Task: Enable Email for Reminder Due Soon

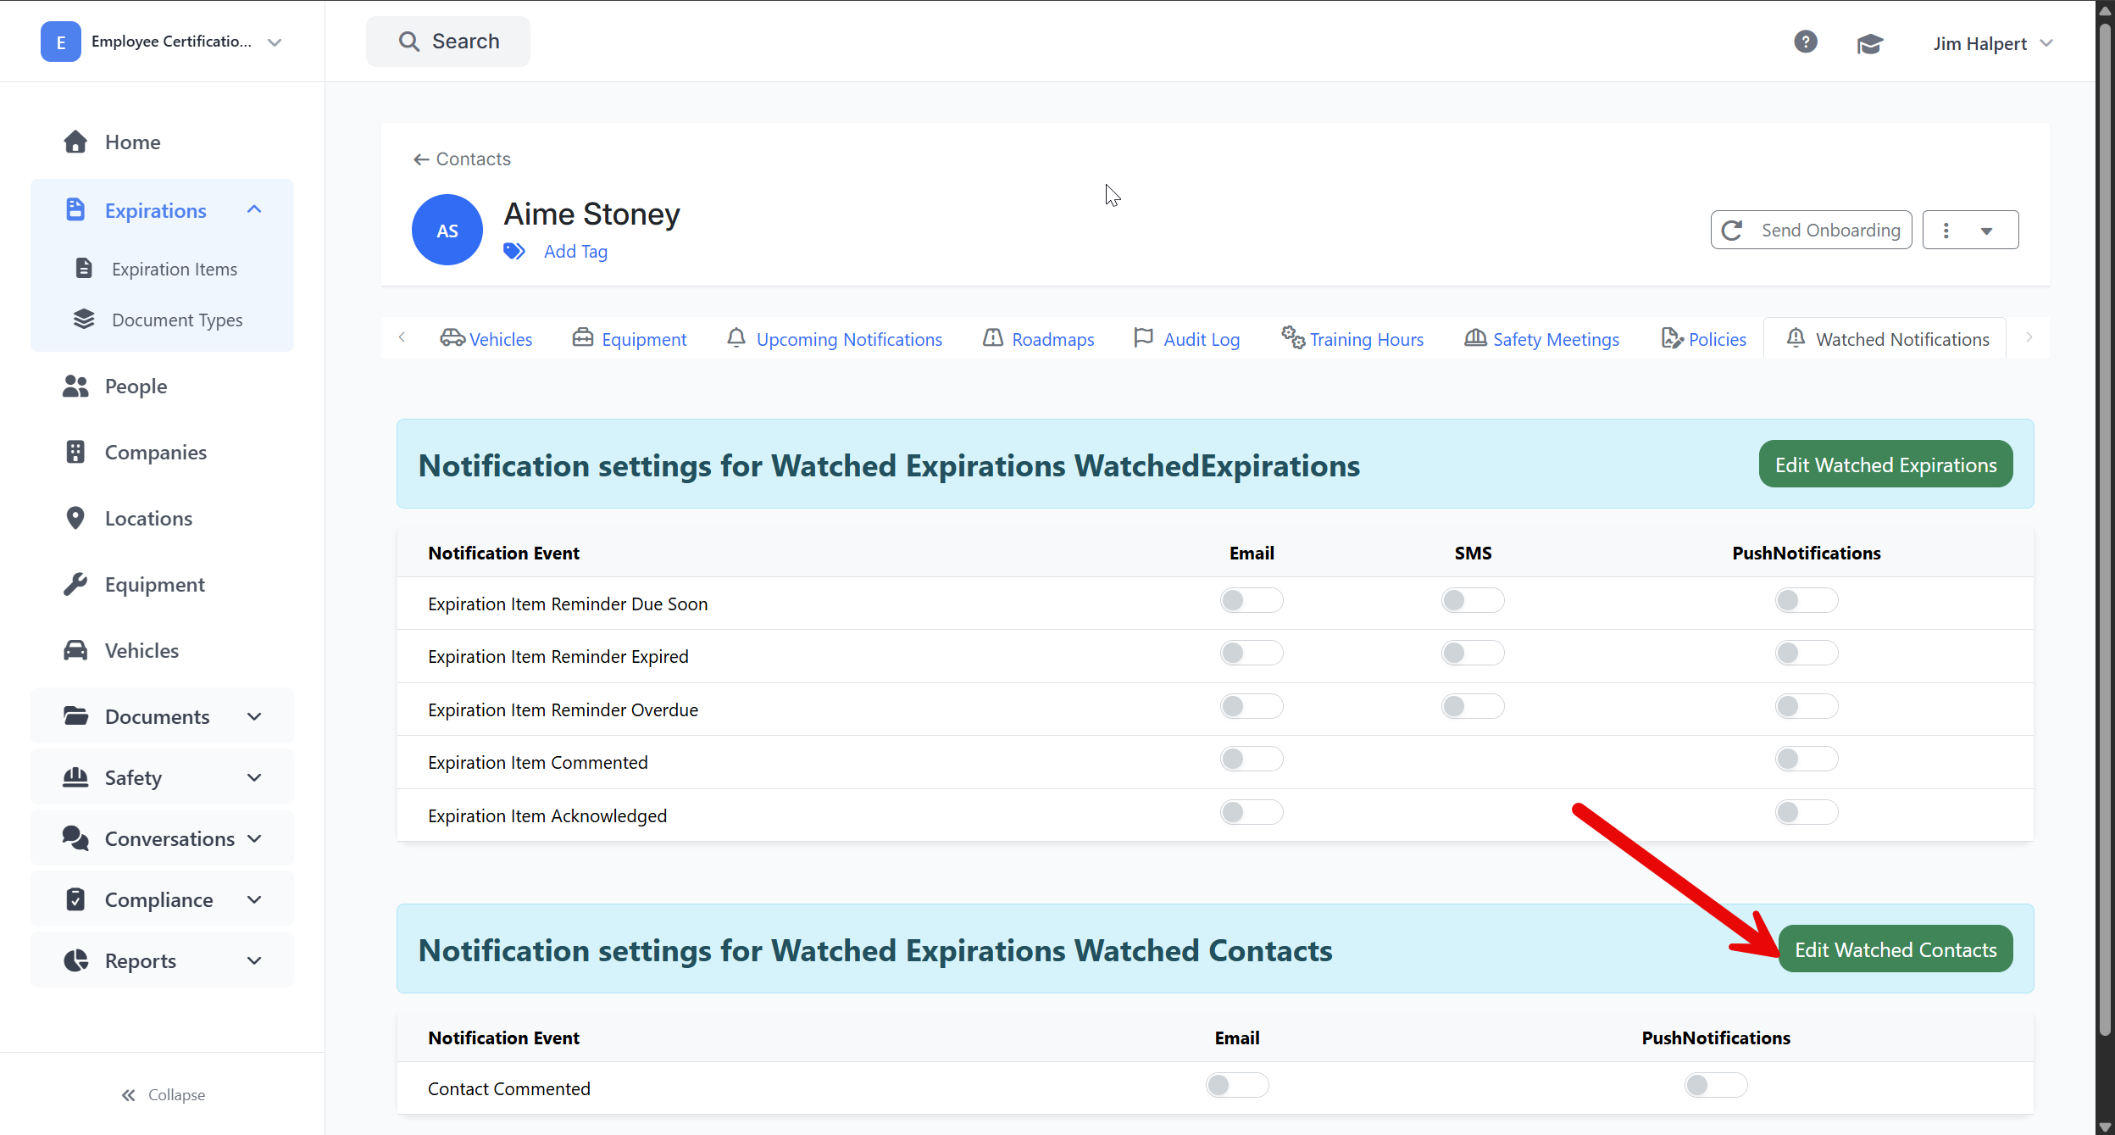Action: coord(1252,600)
